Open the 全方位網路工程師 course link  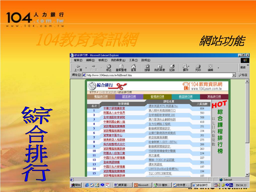tap(159, 124)
